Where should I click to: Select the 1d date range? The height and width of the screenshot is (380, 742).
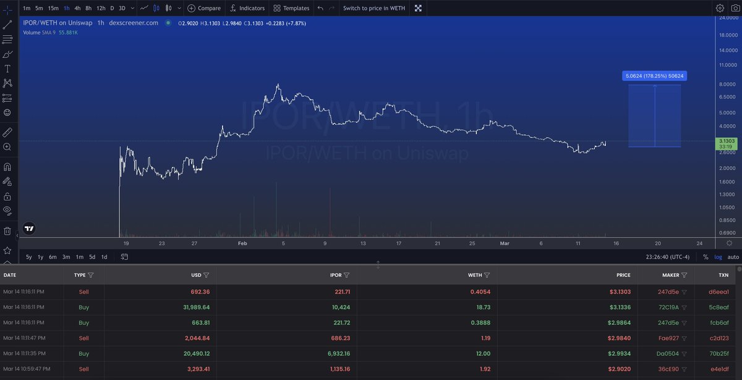104,256
